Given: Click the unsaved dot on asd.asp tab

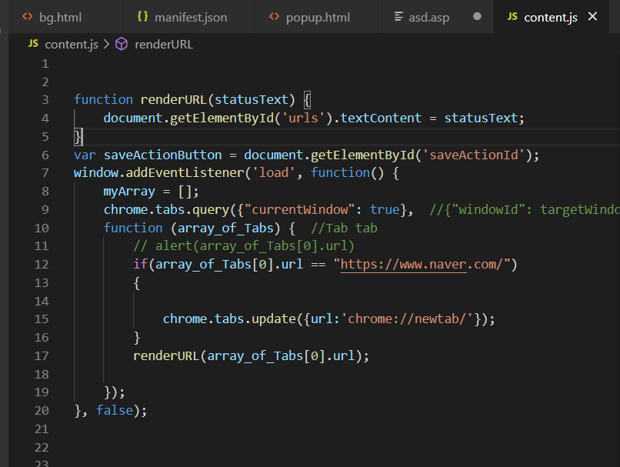Looking at the screenshot, I should (477, 16).
